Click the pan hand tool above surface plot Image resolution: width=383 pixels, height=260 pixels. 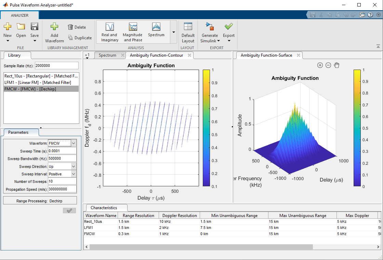[336, 65]
